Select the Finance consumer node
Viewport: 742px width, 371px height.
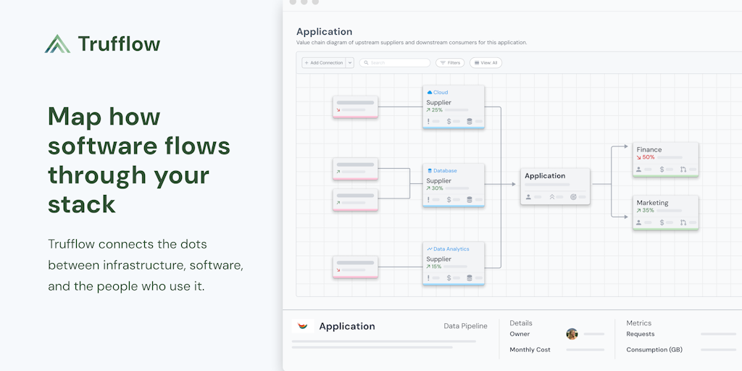pos(665,159)
